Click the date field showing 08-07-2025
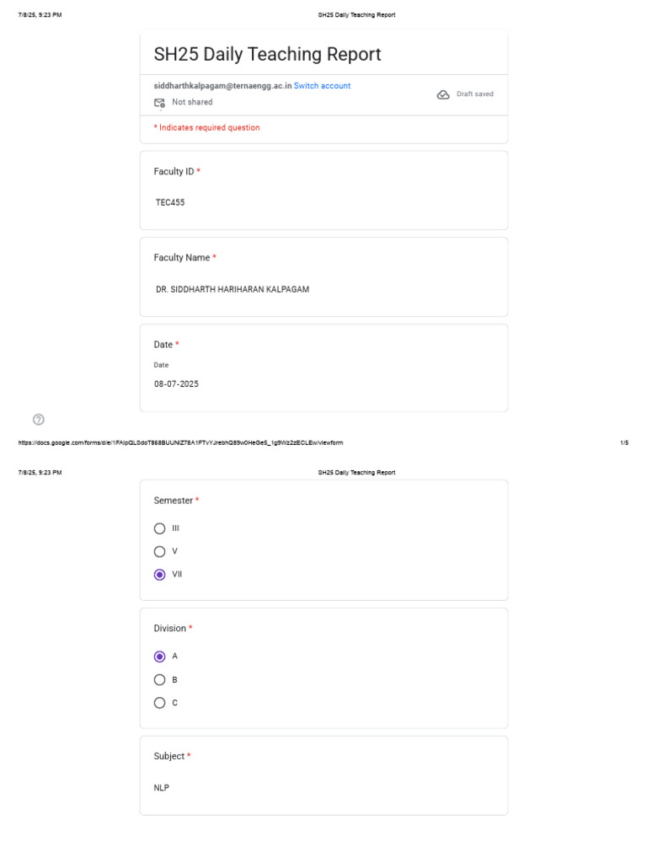This screenshot has height=863, width=647. coord(176,384)
